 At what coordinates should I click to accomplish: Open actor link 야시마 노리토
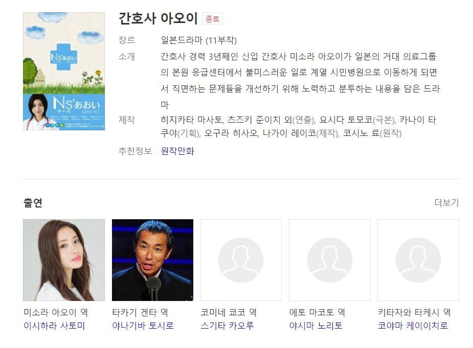pos(316,326)
